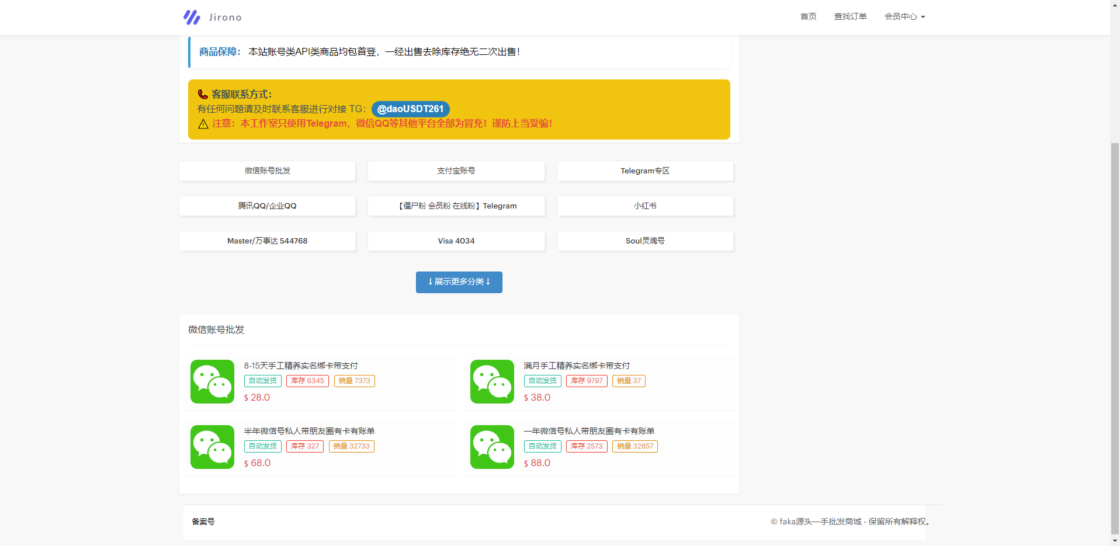Screen dimensions: 1120x546
Task: Click the @daoUSDT261 Telegram contact badge
Action: (410, 109)
